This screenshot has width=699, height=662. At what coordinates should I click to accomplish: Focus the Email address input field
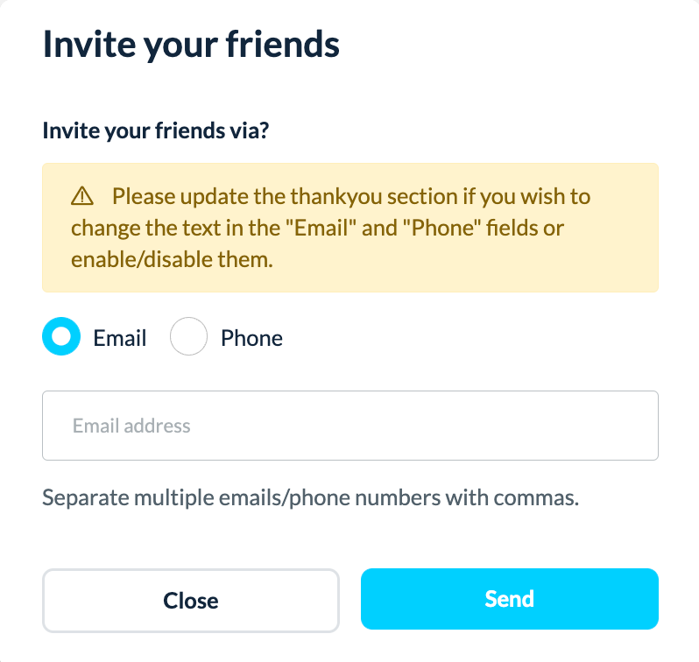pyautogui.click(x=349, y=426)
